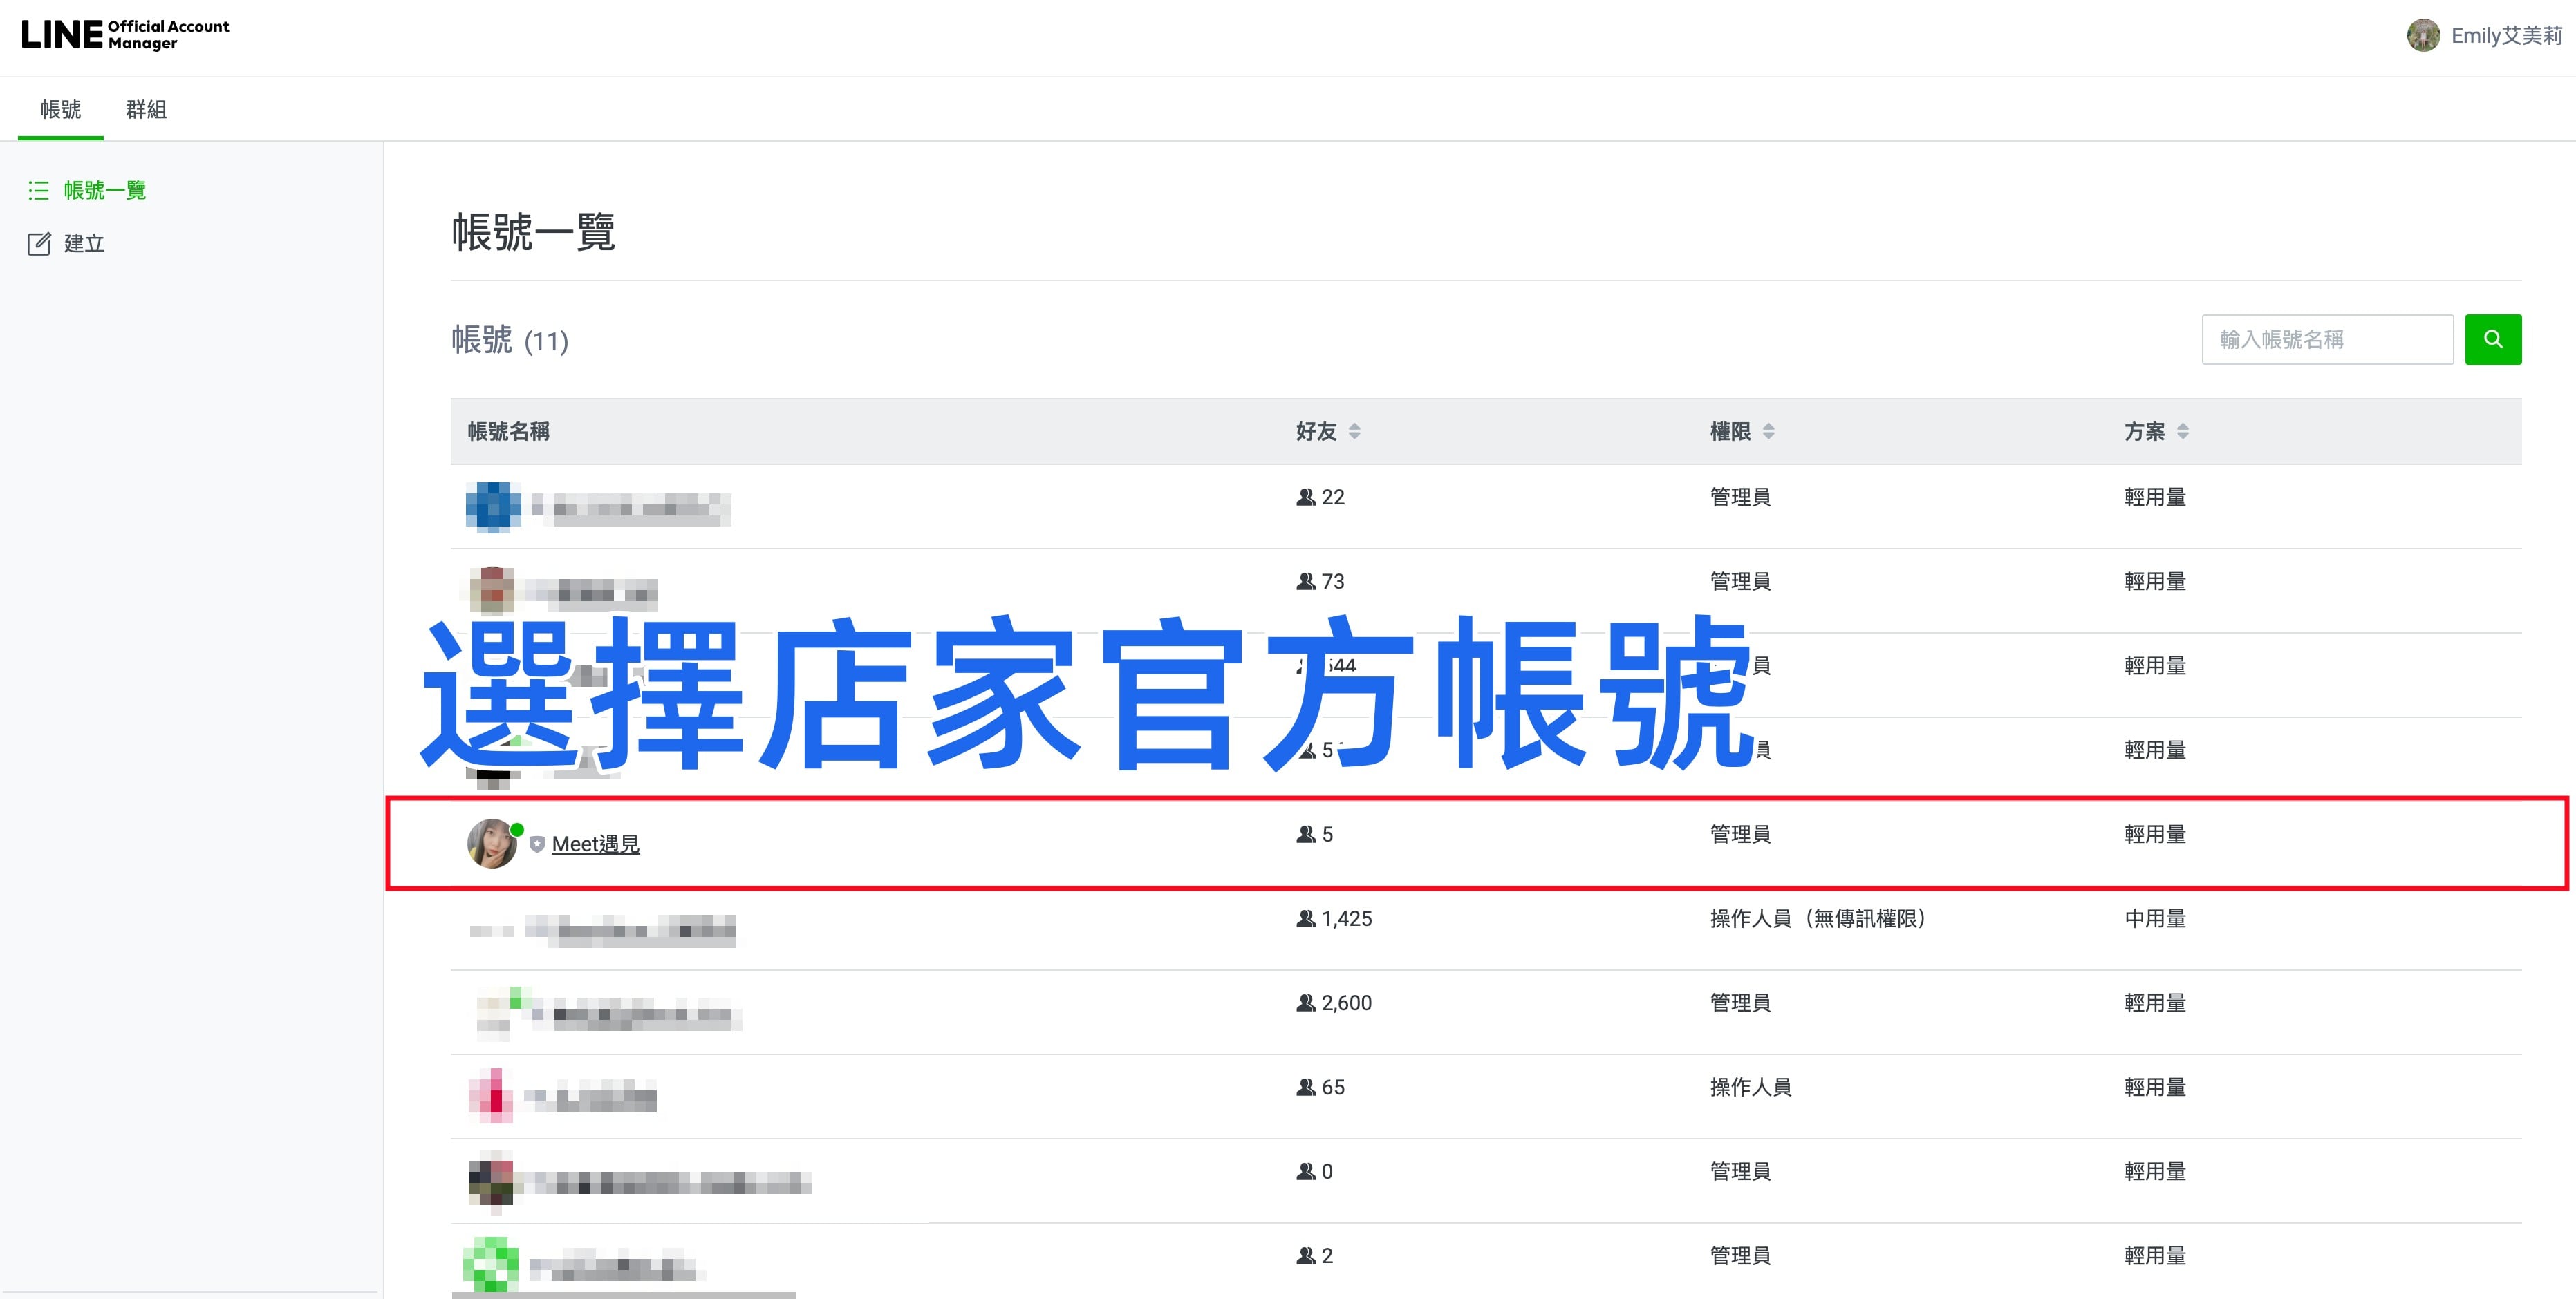
Task: Sort by 好友 column arrows
Action: click(1354, 432)
